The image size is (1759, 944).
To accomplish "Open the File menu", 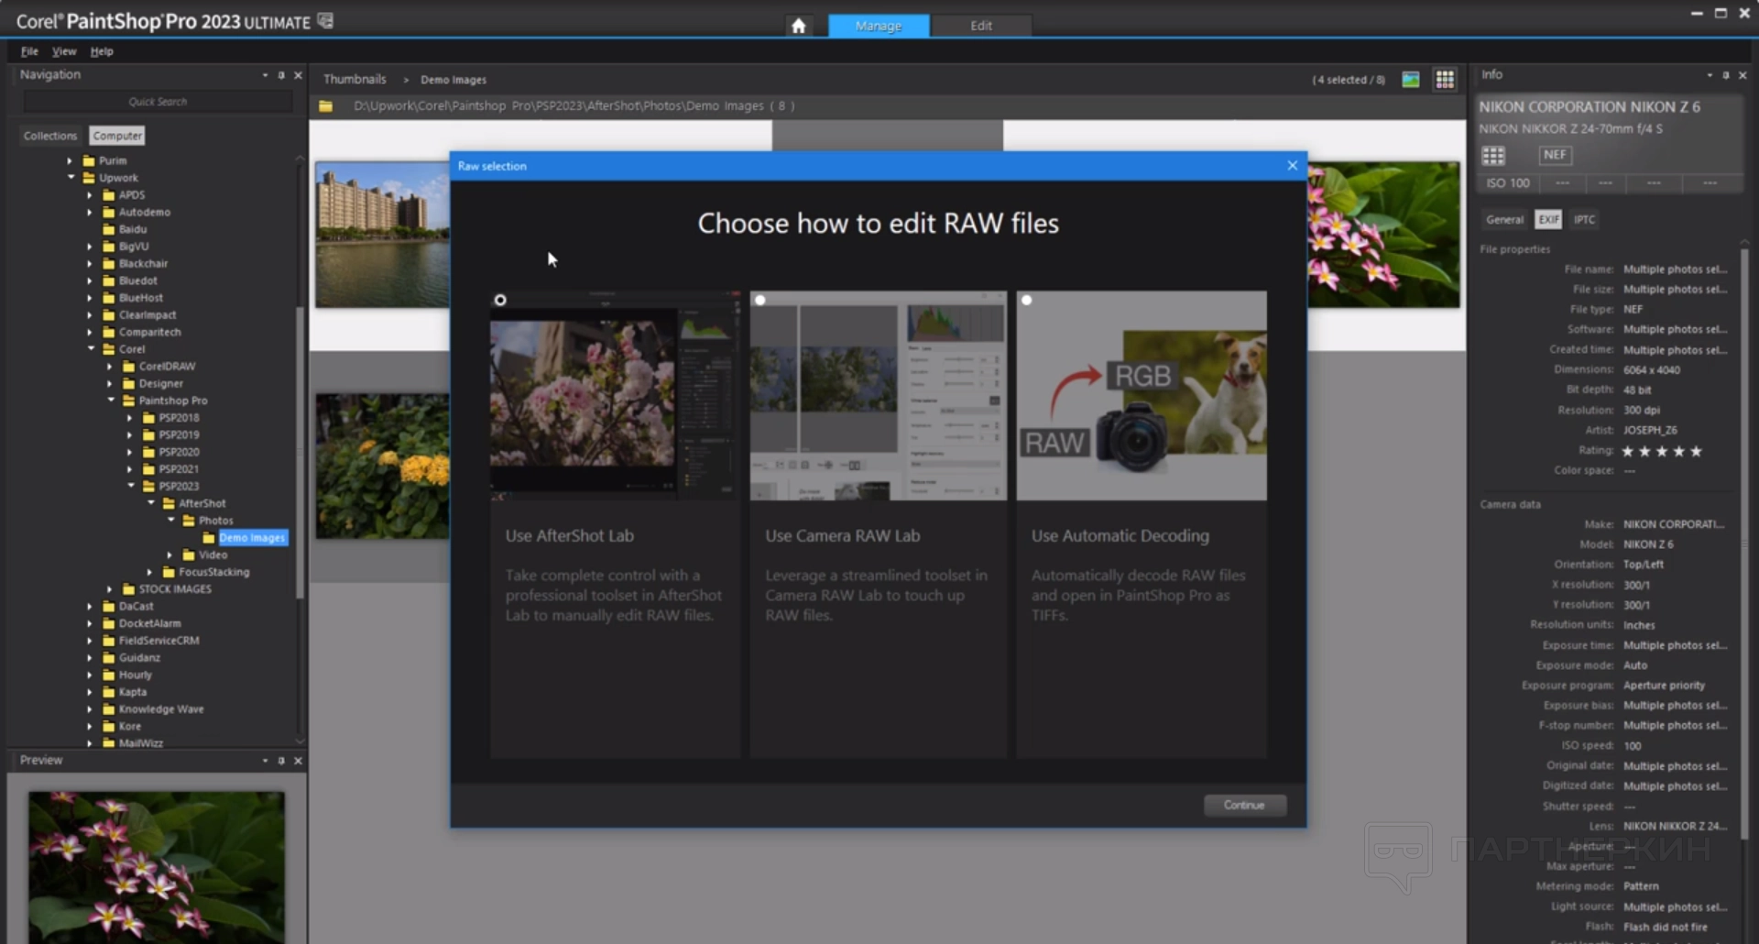I will coord(29,51).
